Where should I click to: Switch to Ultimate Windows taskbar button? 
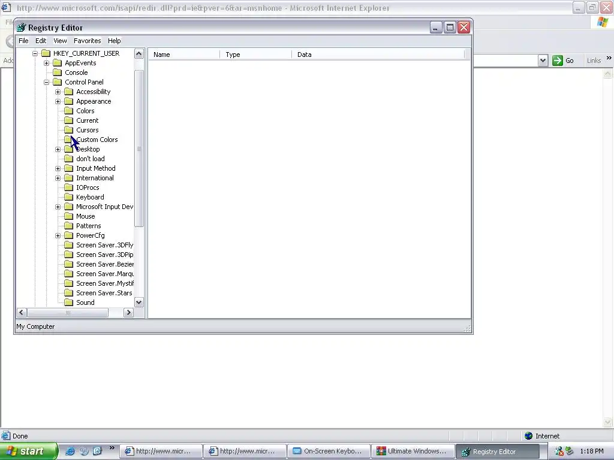coord(413,452)
